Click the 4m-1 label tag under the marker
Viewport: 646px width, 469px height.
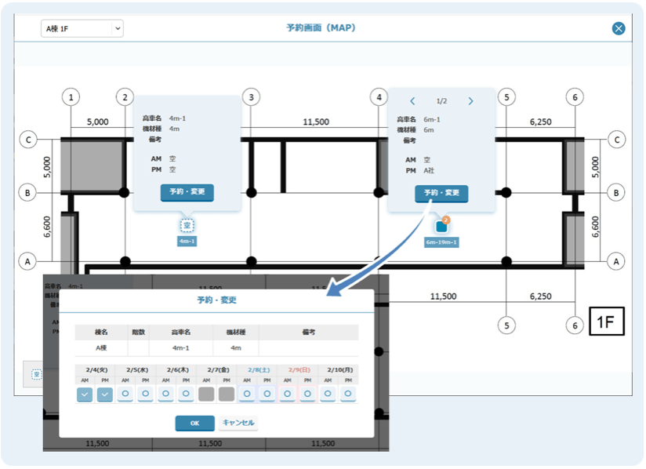pos(187,242)
